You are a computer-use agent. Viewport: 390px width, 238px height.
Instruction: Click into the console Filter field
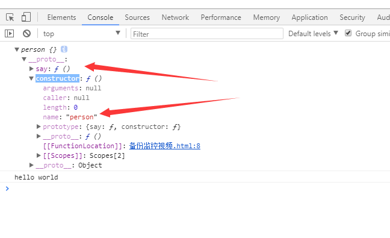(x=207, y=34)
